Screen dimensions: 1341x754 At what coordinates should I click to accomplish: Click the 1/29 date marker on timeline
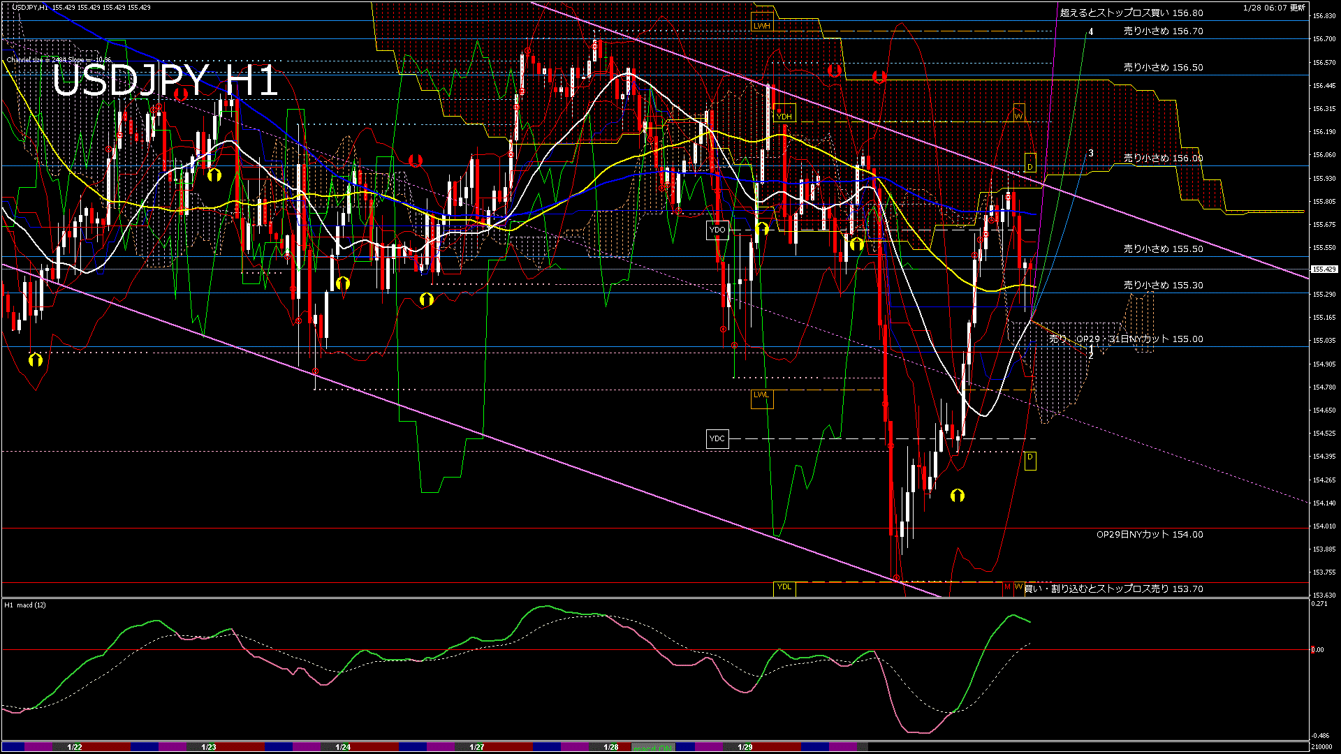point(745,747)
